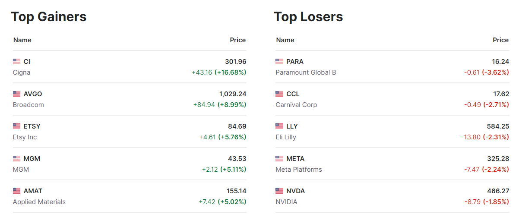Click the Top Gainers heading
Image resolution: width=519 pixels, height=217 pixels.
[49, 17]
